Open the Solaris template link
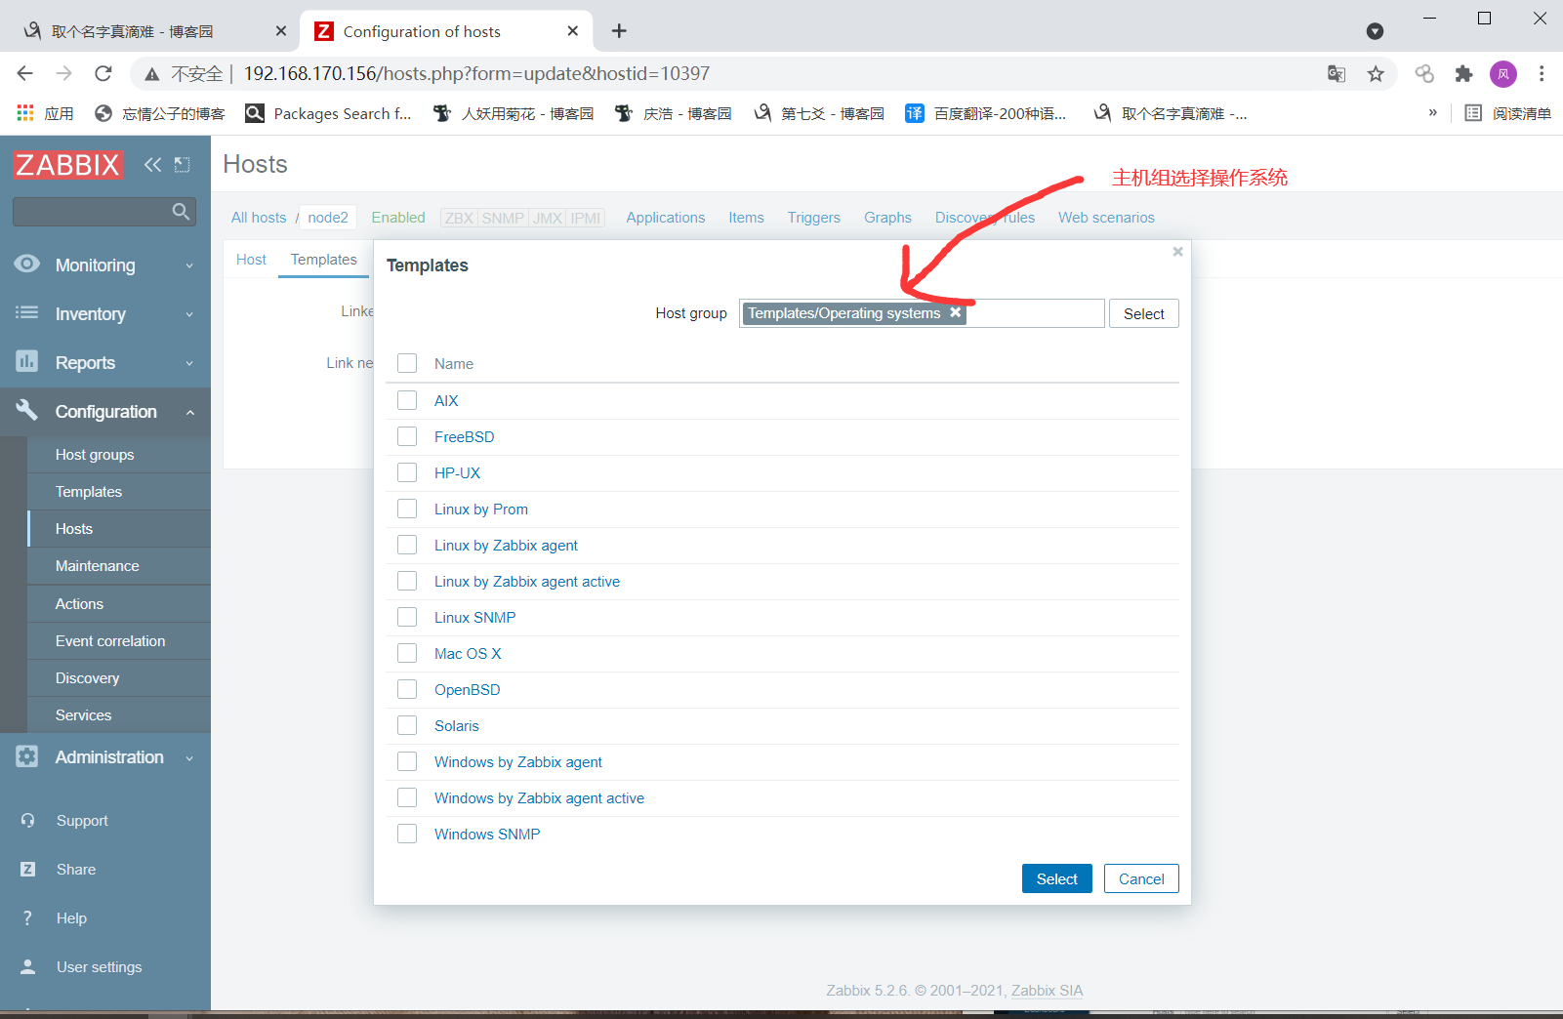Screen dimensions: 1563x1019 (x=457, y=726)
